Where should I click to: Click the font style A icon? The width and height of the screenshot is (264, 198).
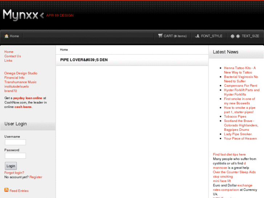197,36
